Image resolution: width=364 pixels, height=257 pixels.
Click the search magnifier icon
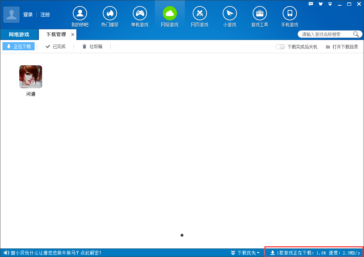[356, 34]
